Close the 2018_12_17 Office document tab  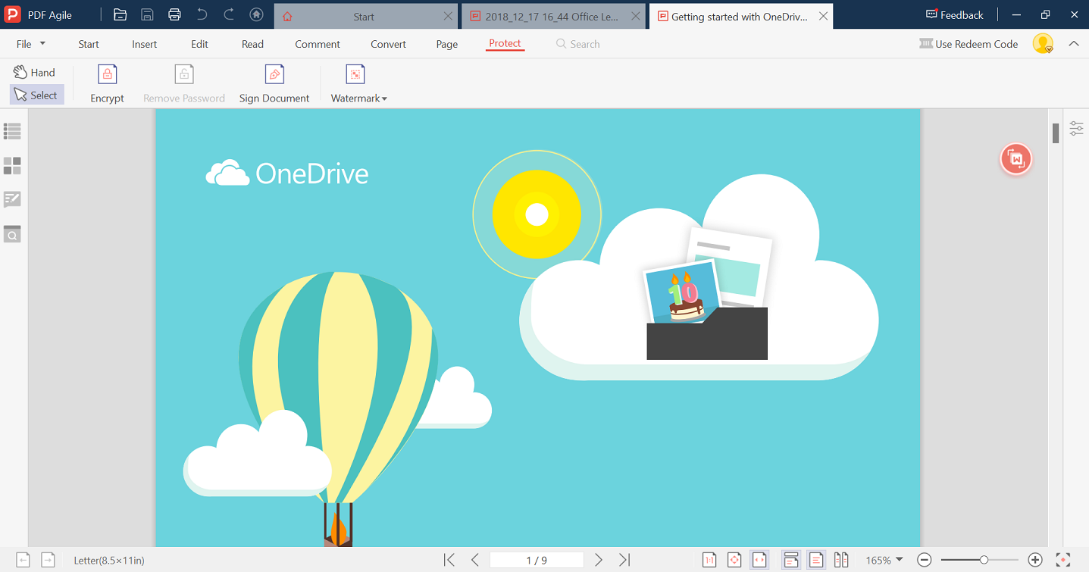point(635,16)
